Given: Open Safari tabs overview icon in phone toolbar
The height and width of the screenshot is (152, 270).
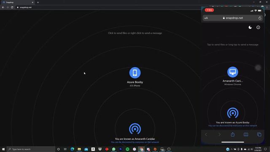Looking at the screenshot, I should 259,134.
